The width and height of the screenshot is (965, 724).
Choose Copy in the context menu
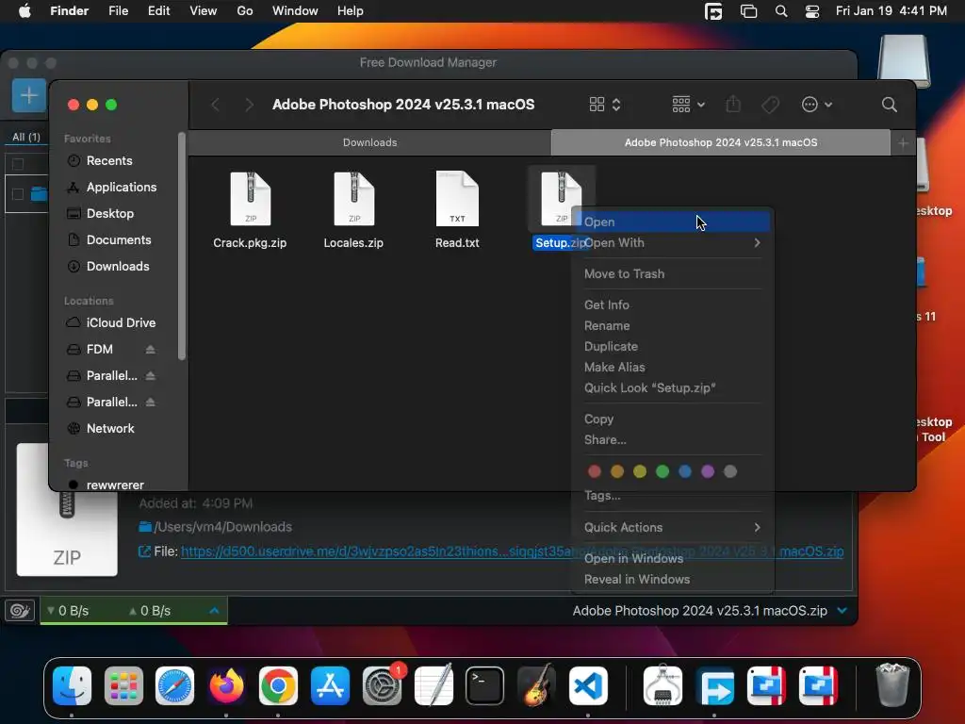tap(673, 420)
